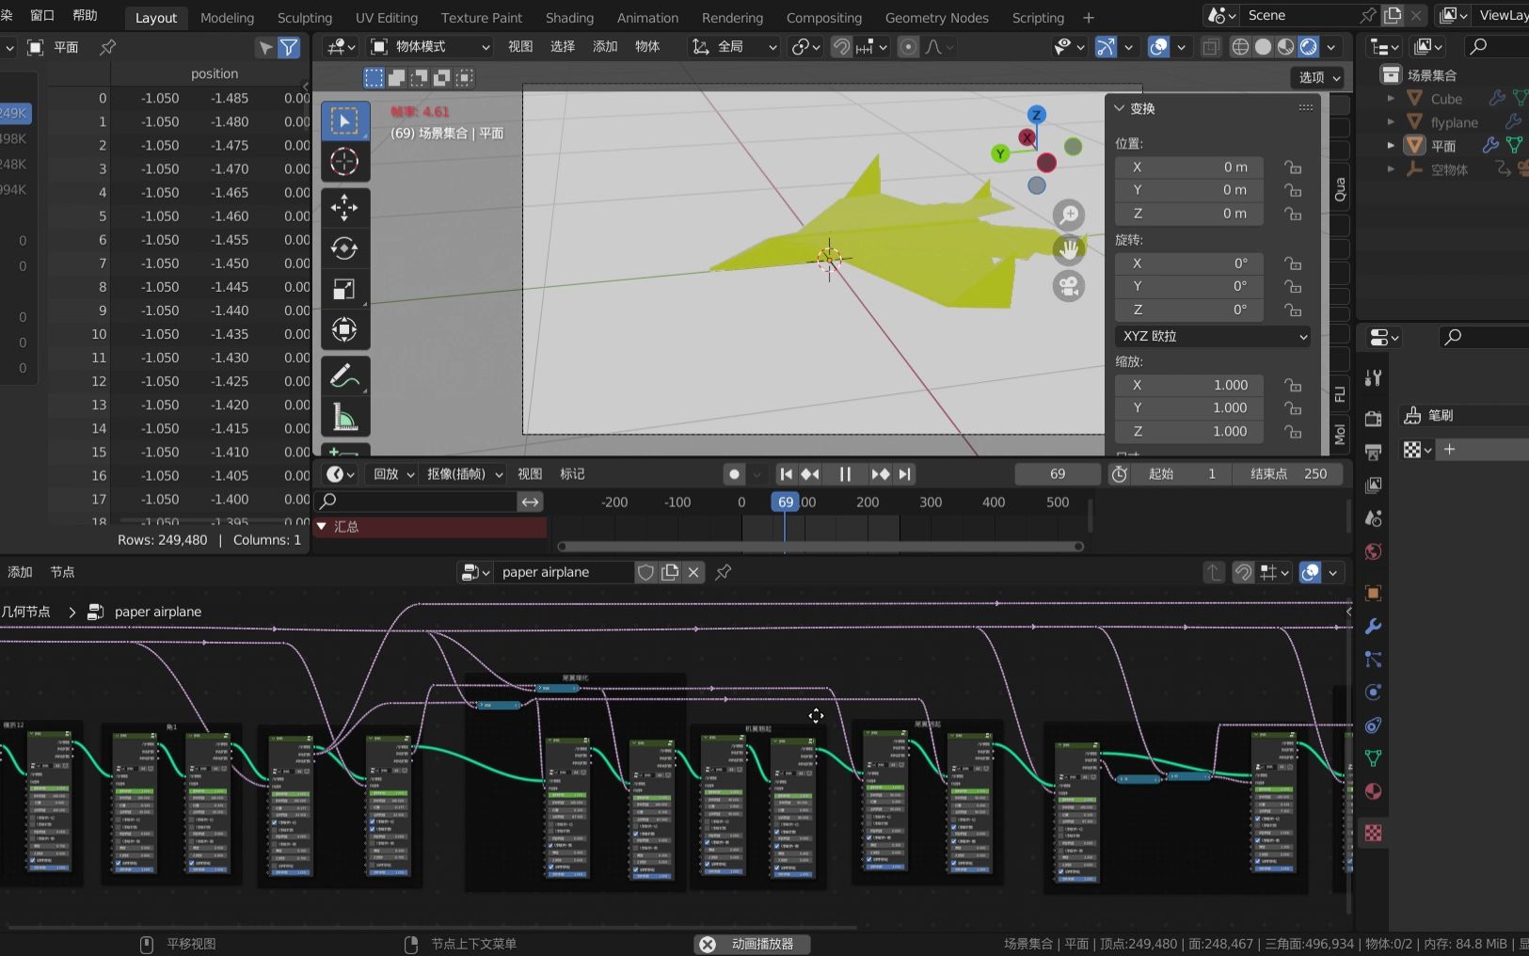The height and width of the screenshot is (956, 1529).
Task: Switch to the Scripting workspace tab
Action: tap(1038, 18)
